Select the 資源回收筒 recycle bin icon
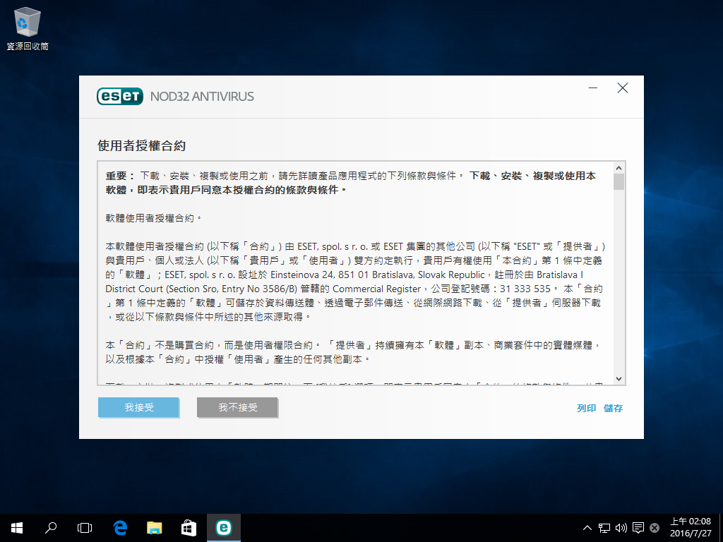Image resolution: width=723 pixels, height=542 pixels. click(28, 28)
